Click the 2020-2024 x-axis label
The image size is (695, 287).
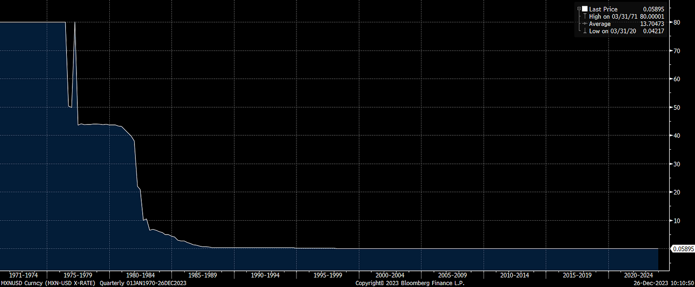[x=638, y=275]
